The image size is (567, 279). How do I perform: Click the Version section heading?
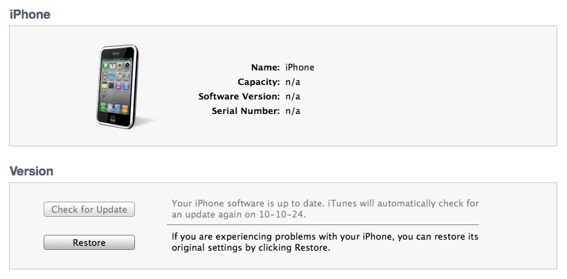31,171
